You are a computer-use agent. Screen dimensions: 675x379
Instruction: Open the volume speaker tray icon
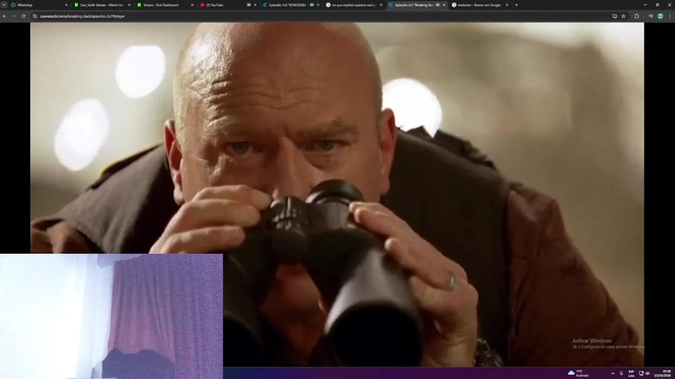click(648, 373)
